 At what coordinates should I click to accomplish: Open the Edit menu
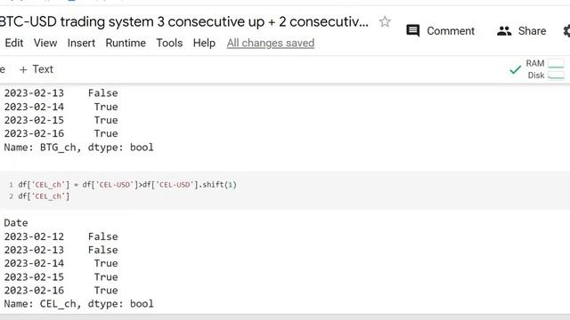[x=14, y=44]
